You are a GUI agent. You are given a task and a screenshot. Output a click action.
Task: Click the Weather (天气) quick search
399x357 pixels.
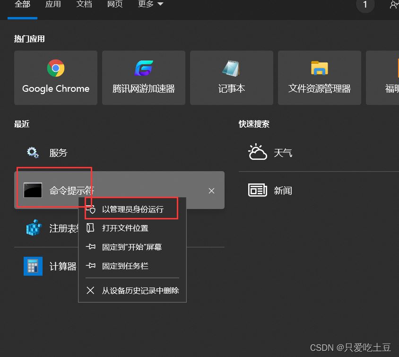(x=283, y=153)
